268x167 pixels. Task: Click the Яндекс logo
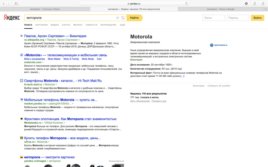(x=12, y=18)
